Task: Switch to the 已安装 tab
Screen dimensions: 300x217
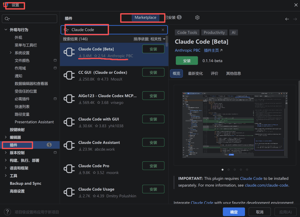Action: [173, 18]
